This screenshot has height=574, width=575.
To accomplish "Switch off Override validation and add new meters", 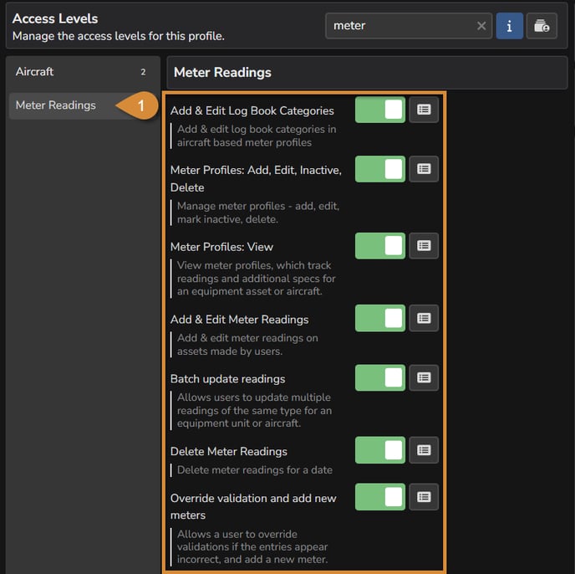I will (380, 497).
